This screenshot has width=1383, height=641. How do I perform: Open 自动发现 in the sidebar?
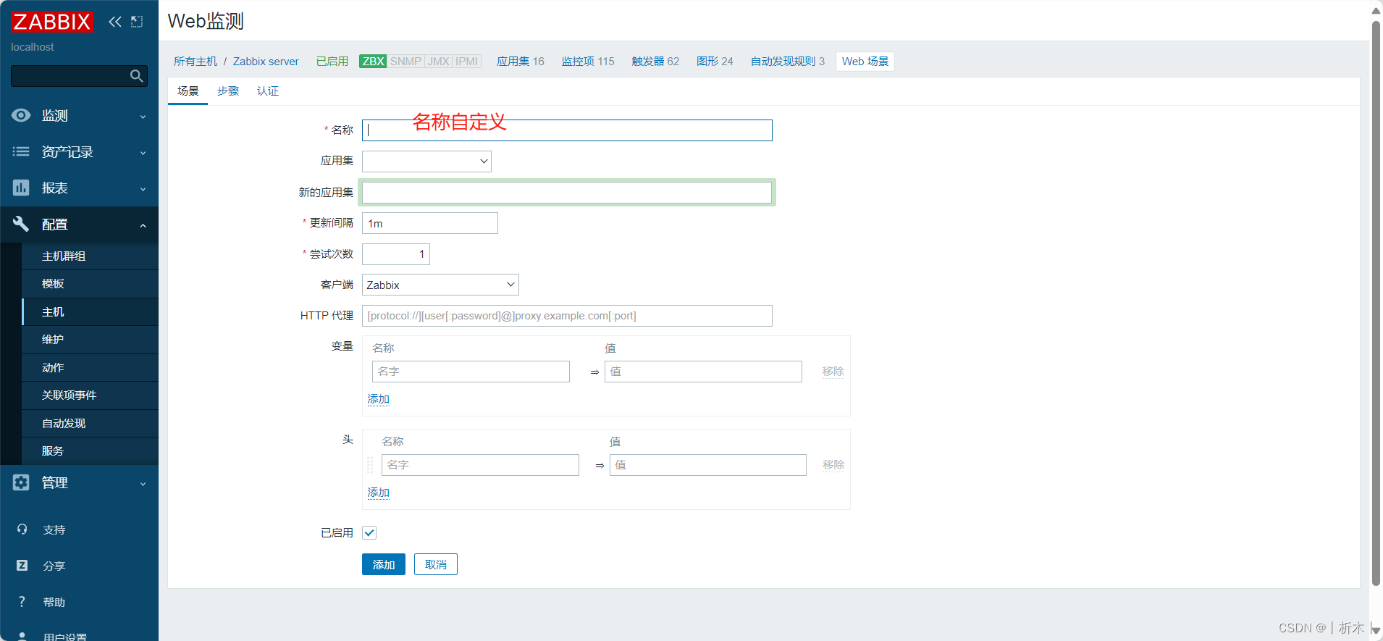click(90, 424)
